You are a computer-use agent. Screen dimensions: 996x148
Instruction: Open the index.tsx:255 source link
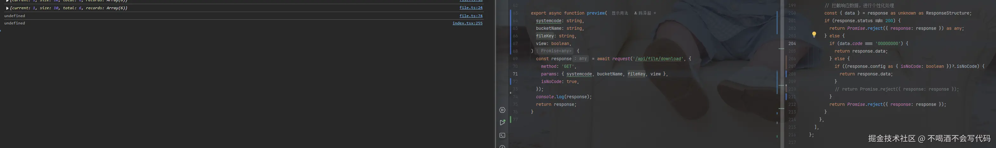(467, 23)
